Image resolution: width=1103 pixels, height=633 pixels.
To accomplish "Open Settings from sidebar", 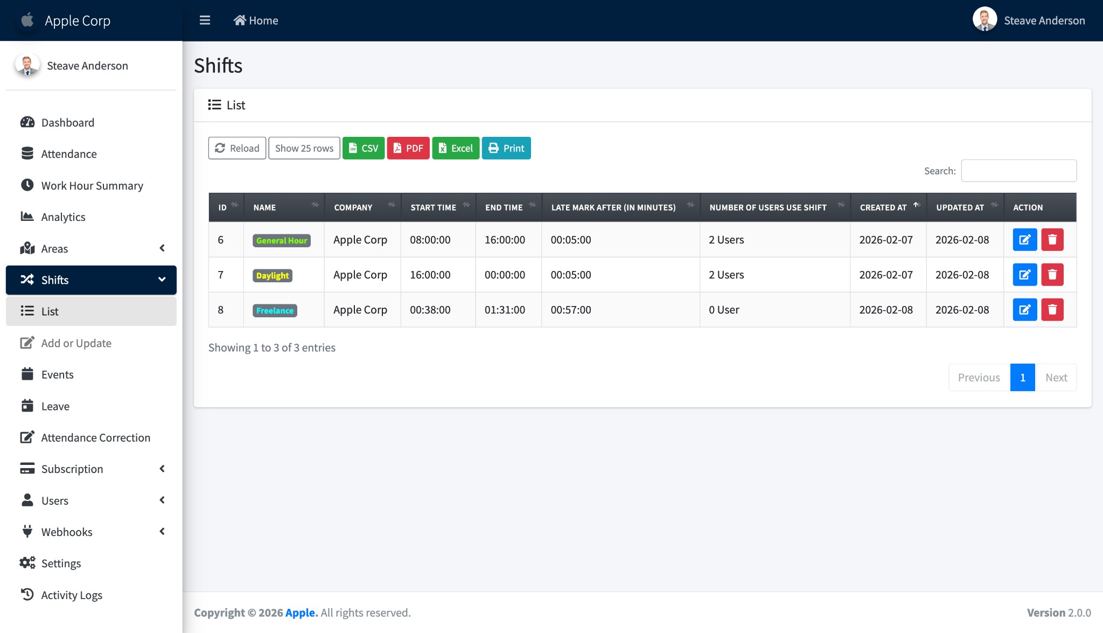I will point(61,563).
